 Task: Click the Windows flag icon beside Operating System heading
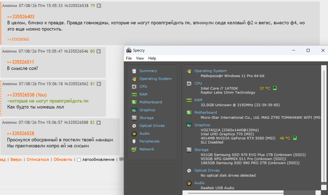pyautogui.click(x=189, y=71)
